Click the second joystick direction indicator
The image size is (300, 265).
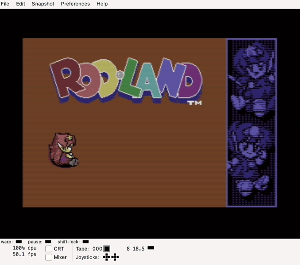tap(115, 257)
